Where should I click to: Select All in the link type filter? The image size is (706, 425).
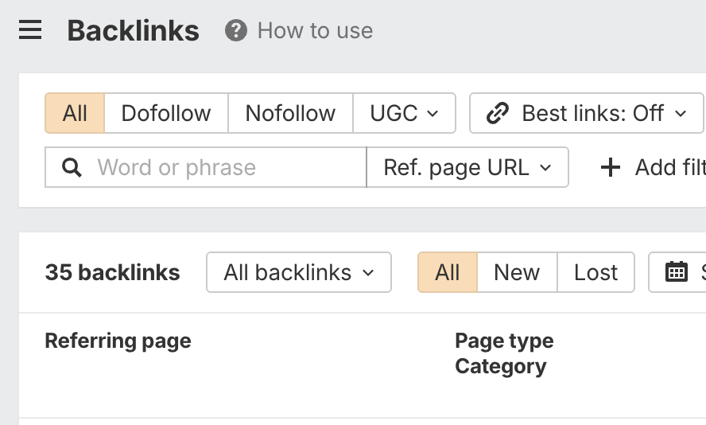tap(75, 113)
